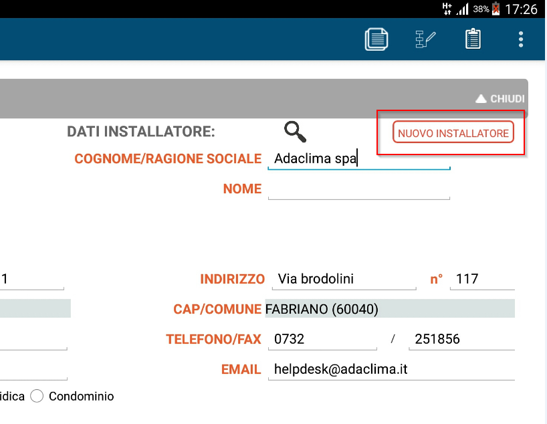Screen dimensions: 547x424
Task: Tap the battery percentage '38%'
Action: pyautogui.click(x=481, y=9)
